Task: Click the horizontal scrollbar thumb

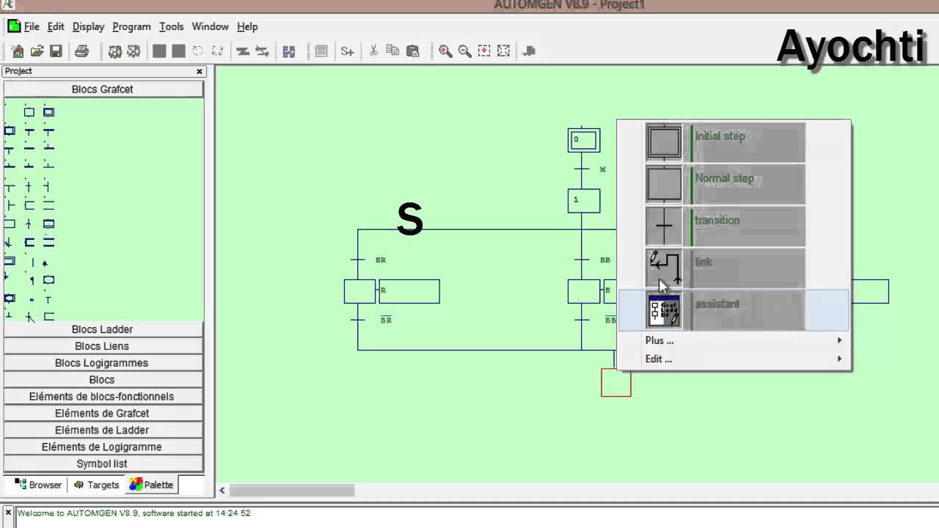Action: coord(292,490)
